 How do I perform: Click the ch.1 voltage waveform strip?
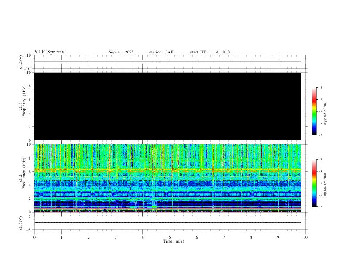[x=168, y=62]
